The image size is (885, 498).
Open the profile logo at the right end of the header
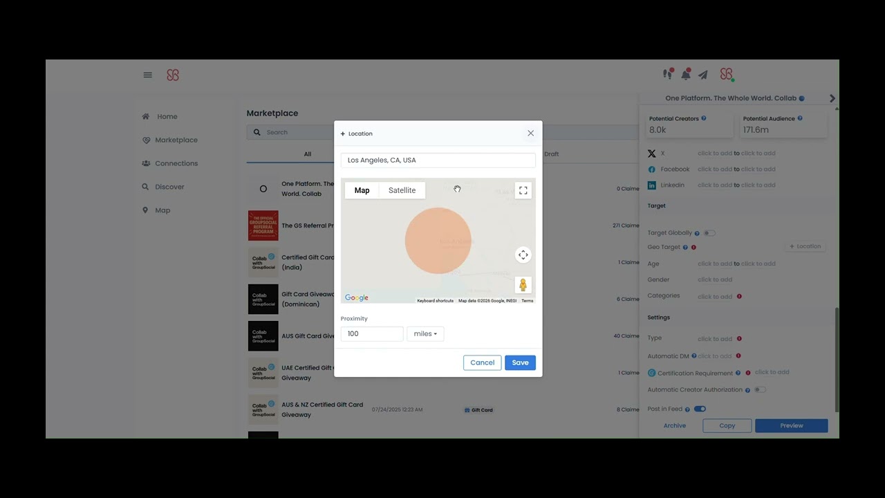tap(726, 74)
